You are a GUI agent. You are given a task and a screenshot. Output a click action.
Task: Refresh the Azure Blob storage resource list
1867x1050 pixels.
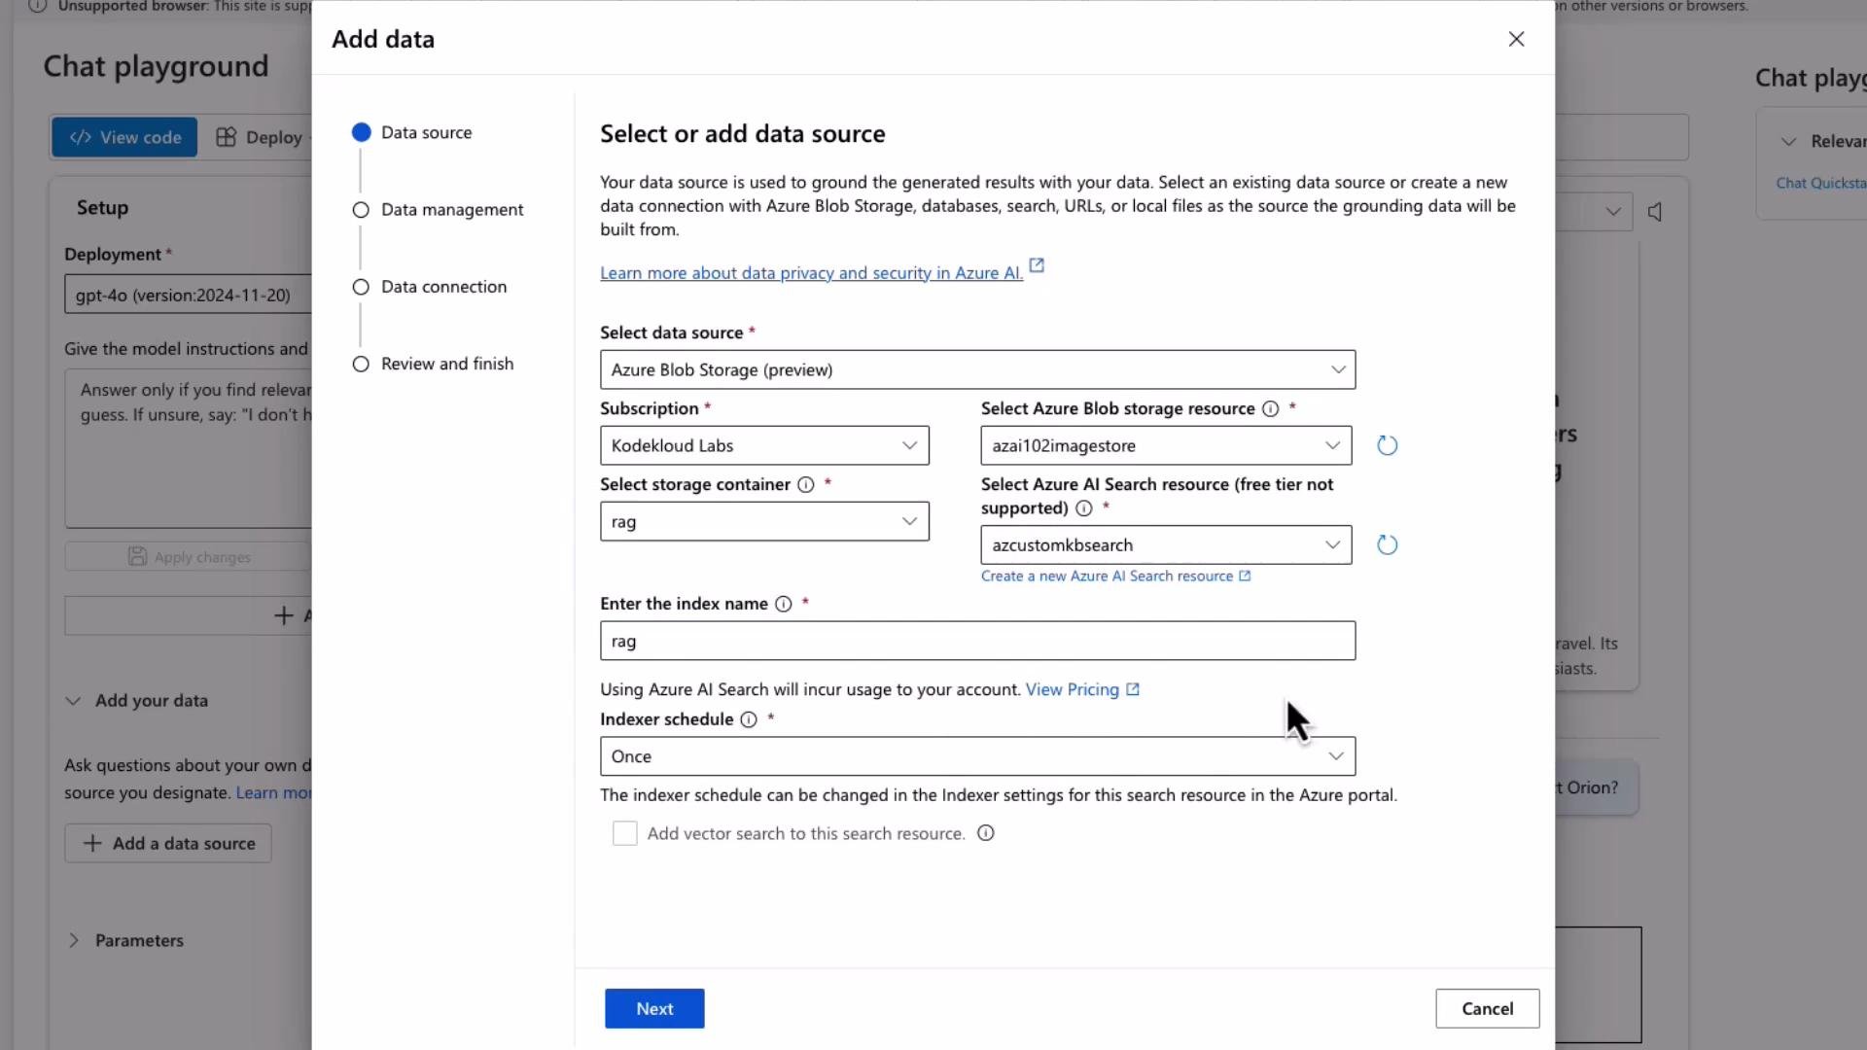pos(1387,445)
